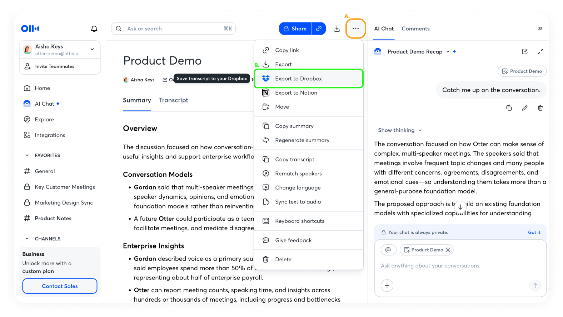Choose Export to Notion

[309, 93]
